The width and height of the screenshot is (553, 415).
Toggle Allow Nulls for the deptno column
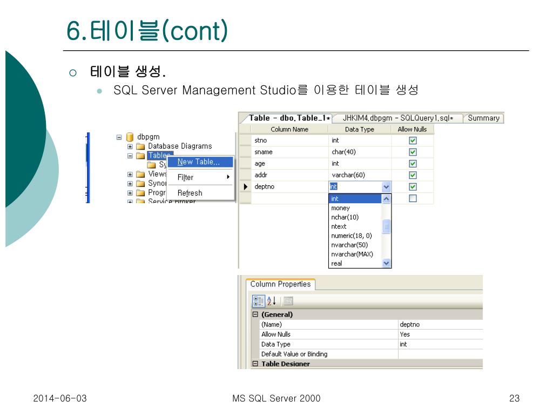pos(413,186)
